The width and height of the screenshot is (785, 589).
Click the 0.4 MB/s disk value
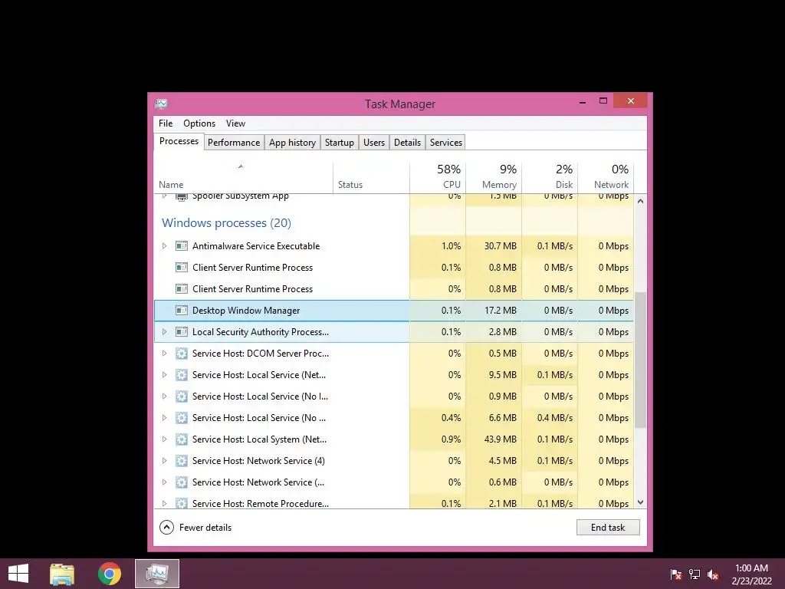coord(555,418)
